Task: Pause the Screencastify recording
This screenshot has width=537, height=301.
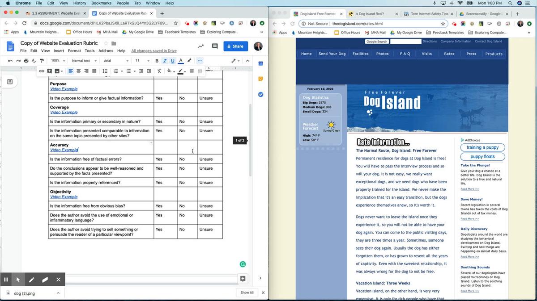Action: pyautogui.click(x=6, y=280)
